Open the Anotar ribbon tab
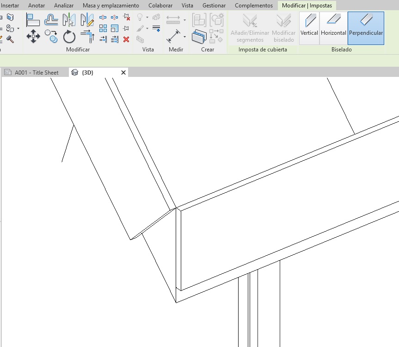The width and height of the screenshot is (399, 347). pos(37,6)
